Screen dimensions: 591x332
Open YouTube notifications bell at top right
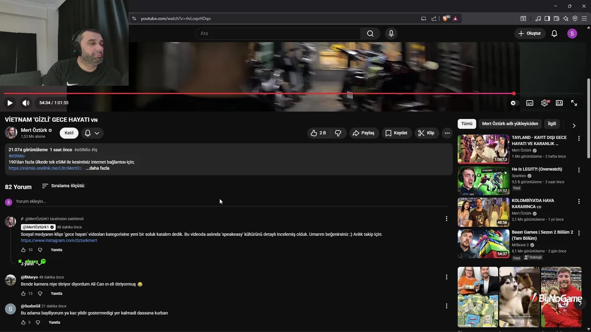(x=555, y=33)
